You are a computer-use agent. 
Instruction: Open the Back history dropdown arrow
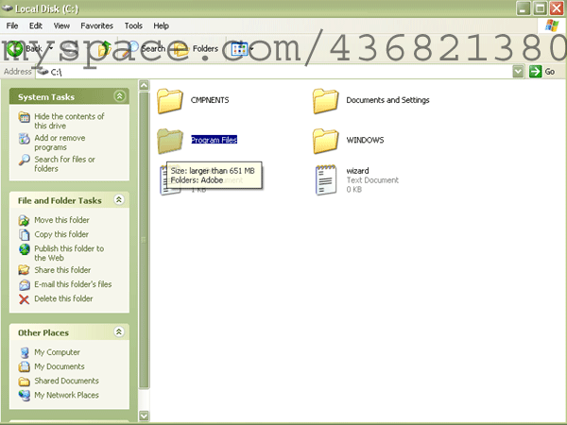coord(51,48)
